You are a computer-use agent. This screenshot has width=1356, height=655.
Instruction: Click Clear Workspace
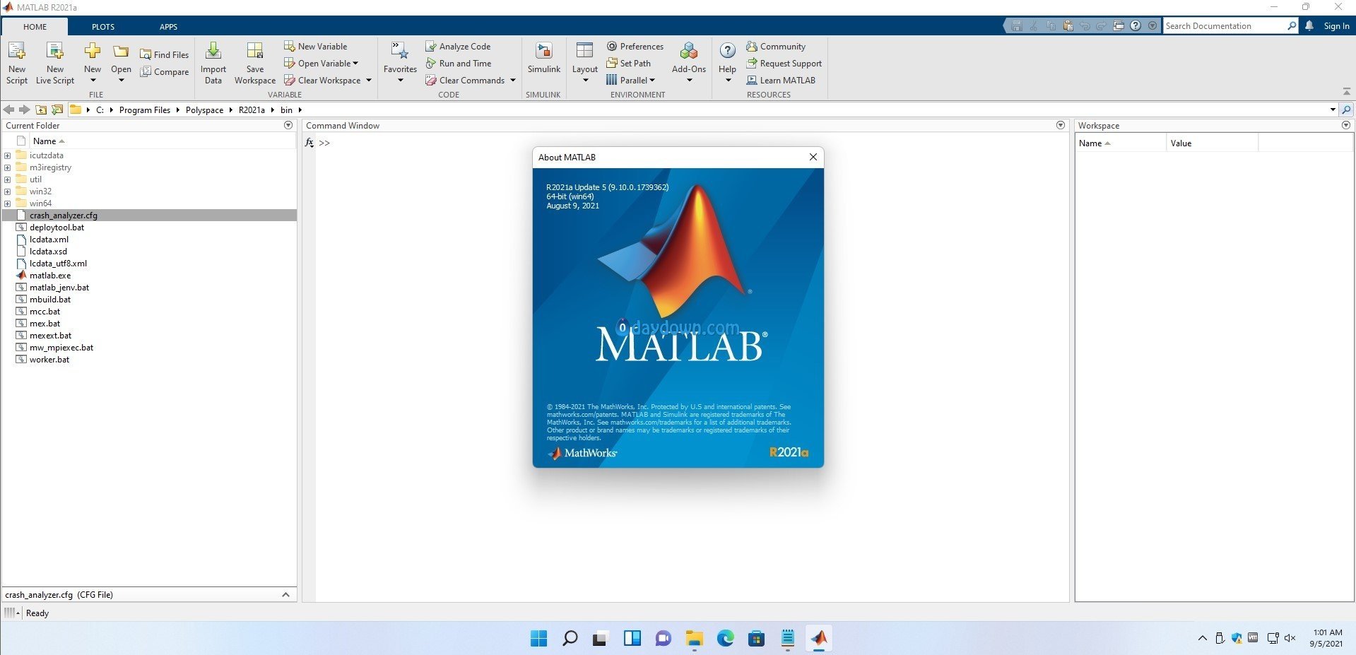[323, 80]
